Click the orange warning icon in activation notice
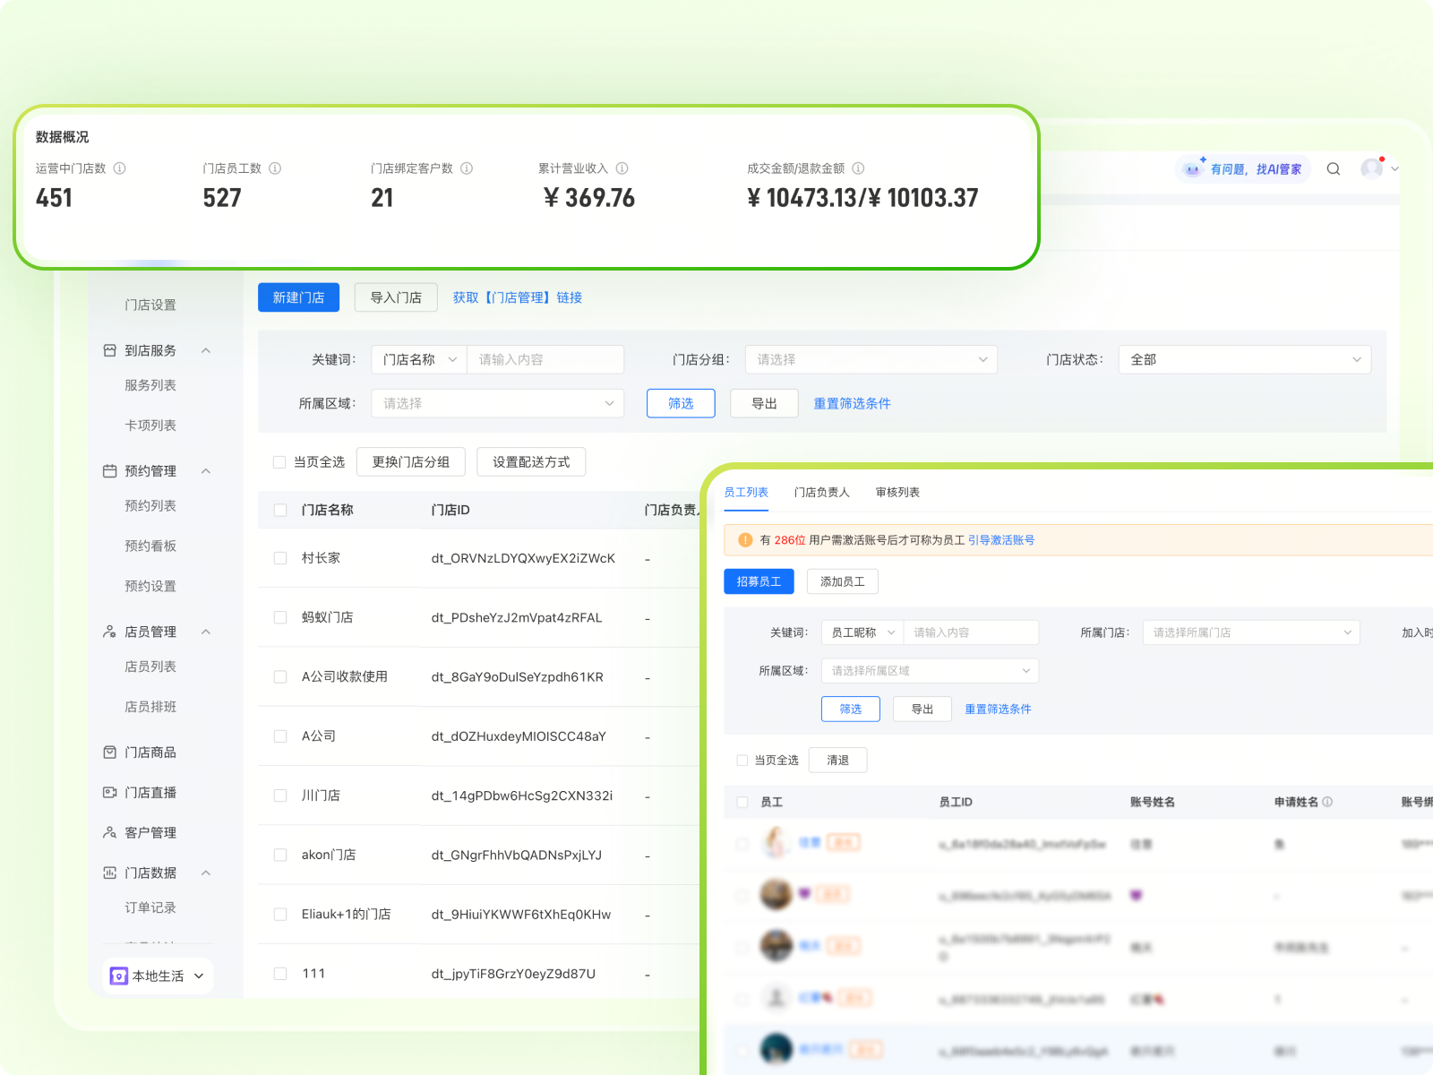This screenshot has height=1075, width=1433. tap(745, 540)
